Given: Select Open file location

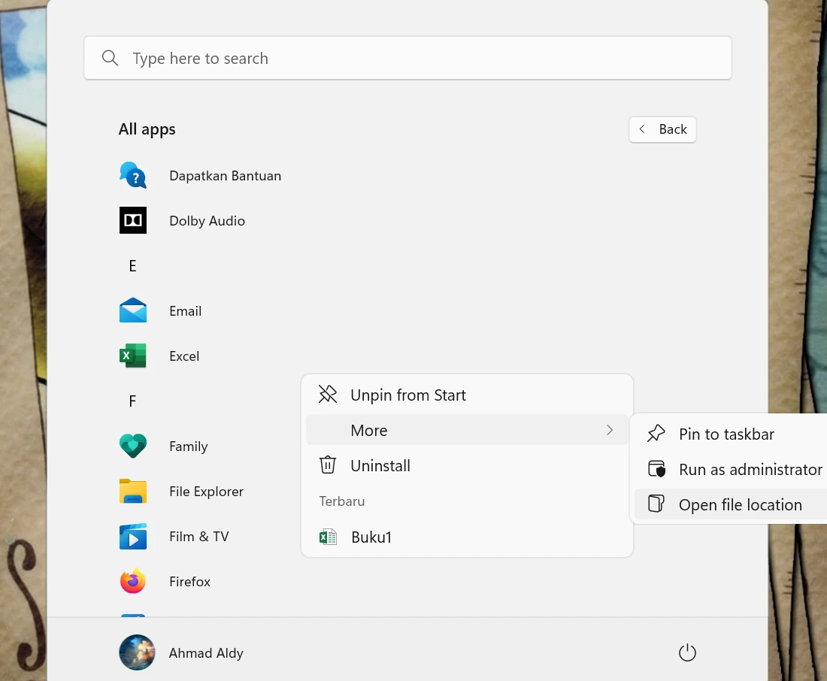Looking at the screenshot, I should pos(731,504).
